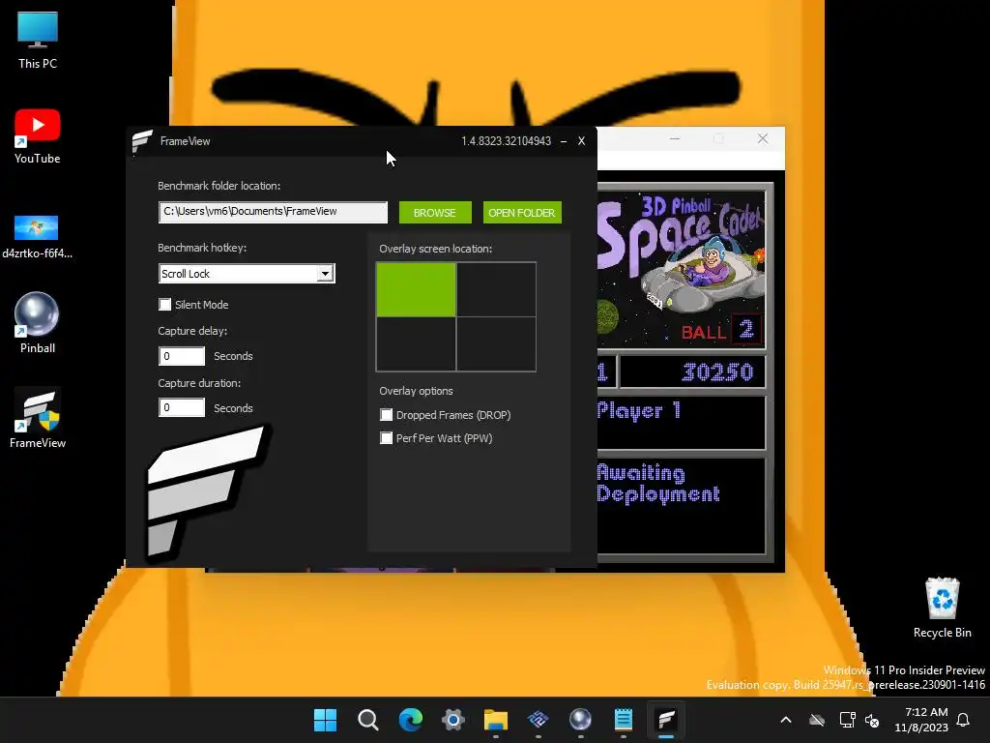
Task: Click the FrameView version number 1.4.8323.32104943
Action: click(506, 141)
